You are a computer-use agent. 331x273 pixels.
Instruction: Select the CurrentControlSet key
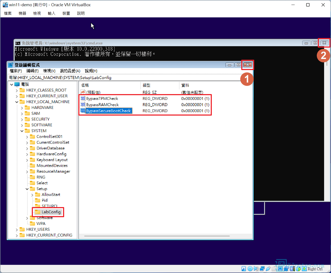click(x=53, y=142)
